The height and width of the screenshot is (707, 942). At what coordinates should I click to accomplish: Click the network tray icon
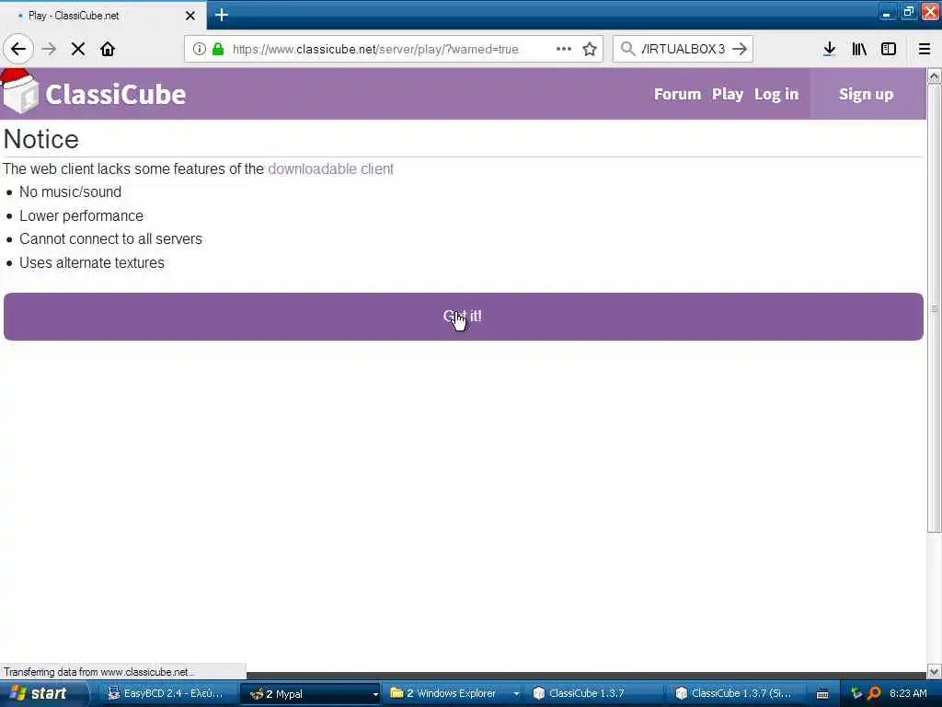[x=856, y=693]
